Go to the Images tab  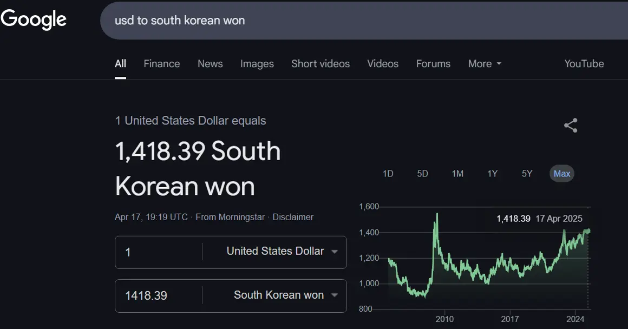point(257,64)
